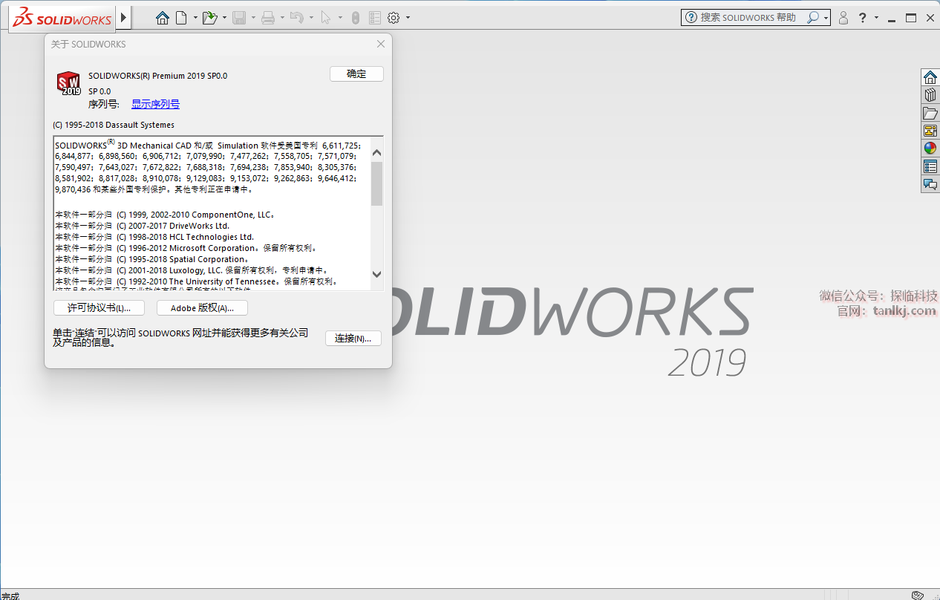Open Custom Properties task pane tab
940x600 pixels.
coord(930,166)
